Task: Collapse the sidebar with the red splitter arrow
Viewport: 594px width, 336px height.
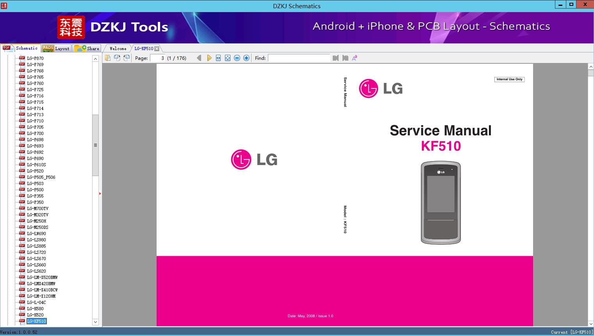Action: pos(100,194)
